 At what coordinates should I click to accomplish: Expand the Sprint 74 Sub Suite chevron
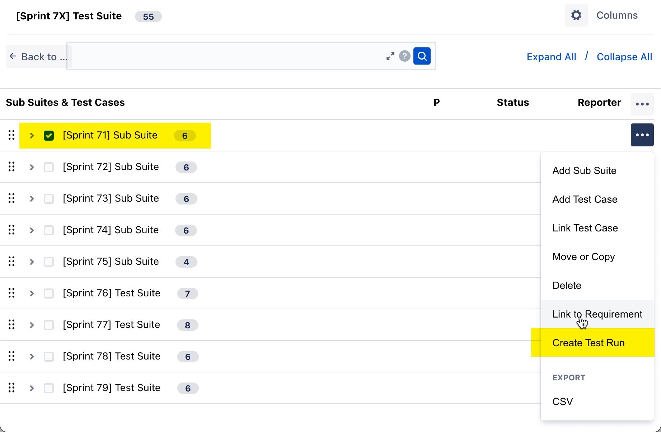[32, 230]
